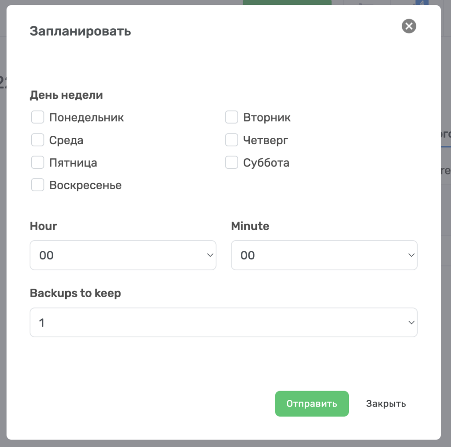Close the Запланировать dialog with the X icon
Screen dimensions: 451x447
409,26
